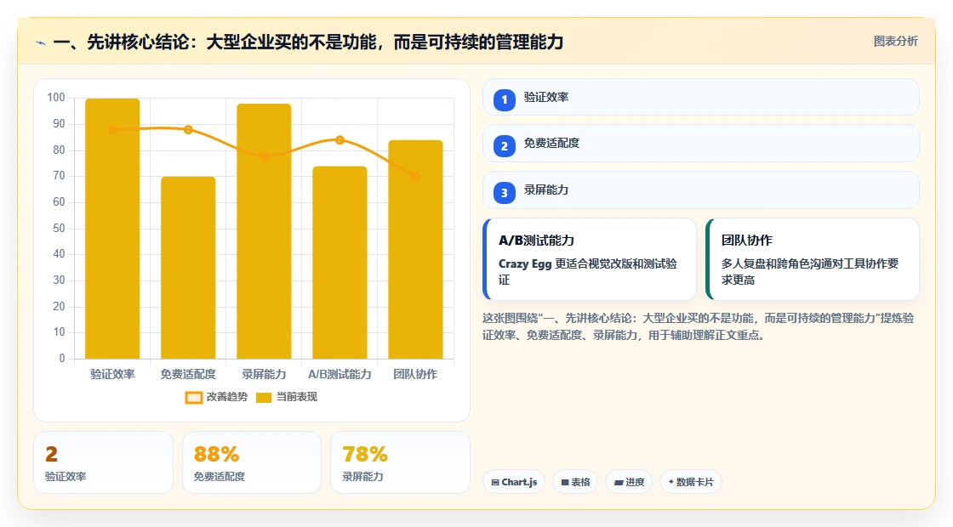Open the 验证效率 list item
This screenshot has height=527, width=953.
[701, 97]
